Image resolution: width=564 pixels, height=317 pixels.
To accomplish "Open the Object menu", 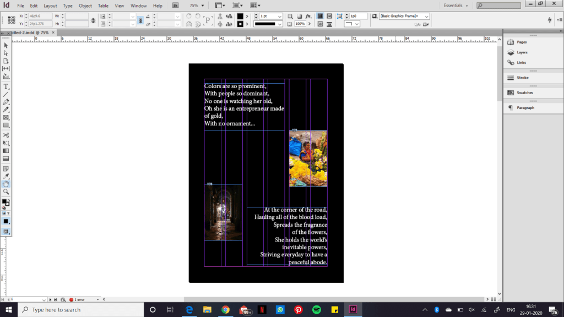I will (x=85, y=6).
